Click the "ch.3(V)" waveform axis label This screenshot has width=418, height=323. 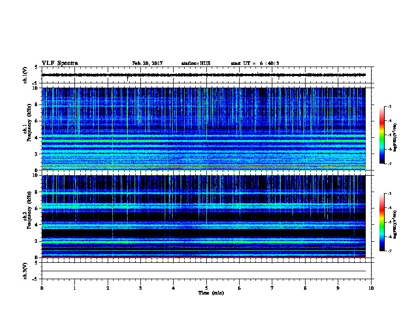(25, 271)
